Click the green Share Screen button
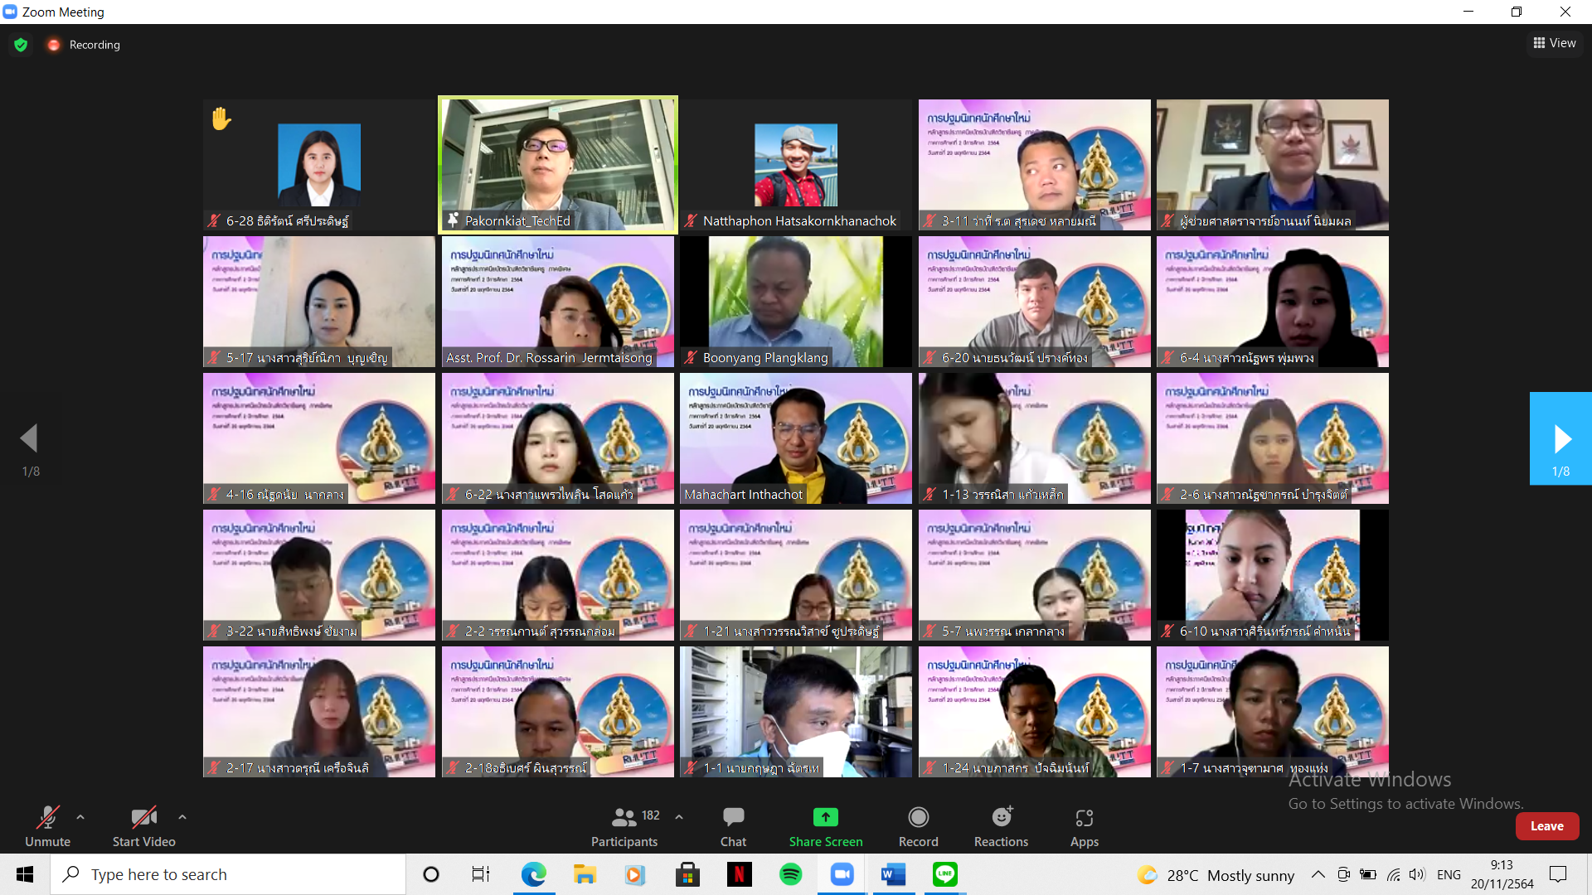The image size is (1592, 895). pos(826,826)
